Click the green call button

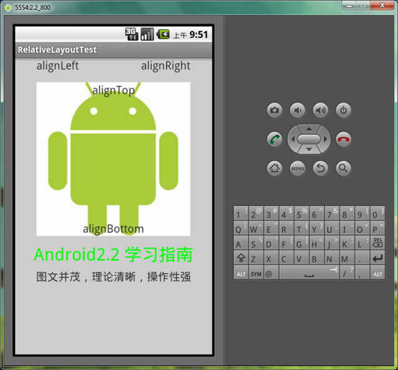pos(275,139)
